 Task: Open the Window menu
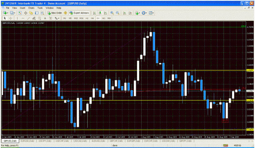pyautogui.click(x=49, y=8)
